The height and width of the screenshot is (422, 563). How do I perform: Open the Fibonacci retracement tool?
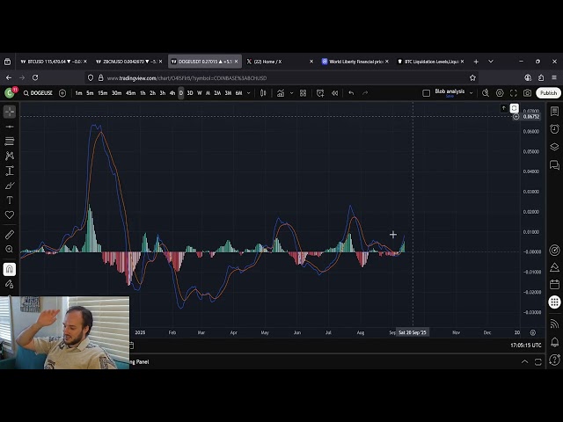tap(10, 142)
